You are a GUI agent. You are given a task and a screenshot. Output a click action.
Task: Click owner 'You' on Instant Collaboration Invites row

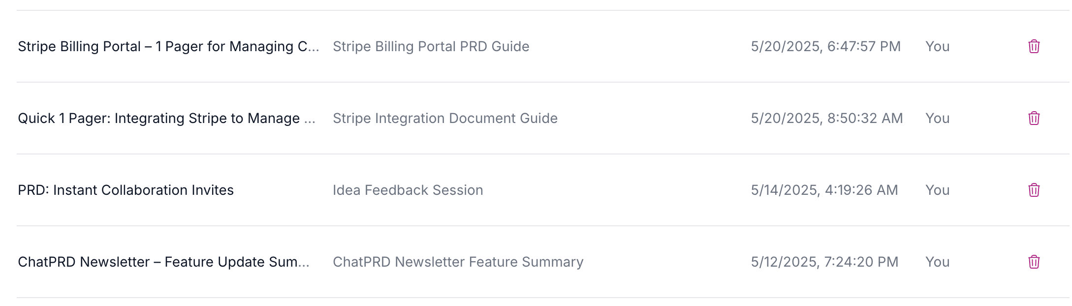coord(937,190)
